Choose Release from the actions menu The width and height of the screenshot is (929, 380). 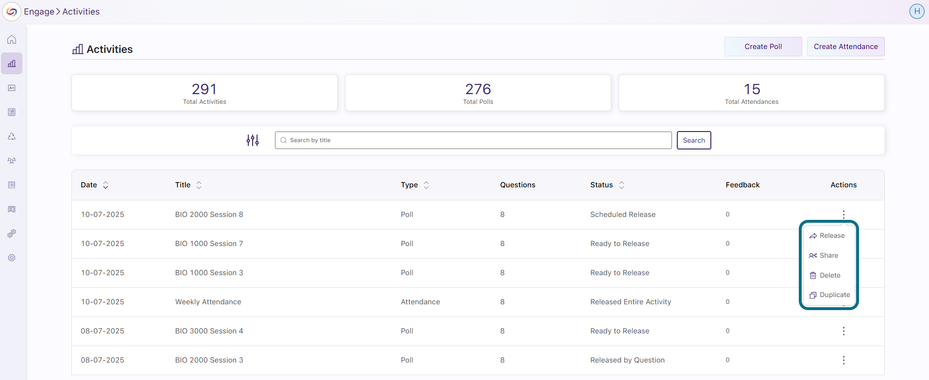(827, 236)
